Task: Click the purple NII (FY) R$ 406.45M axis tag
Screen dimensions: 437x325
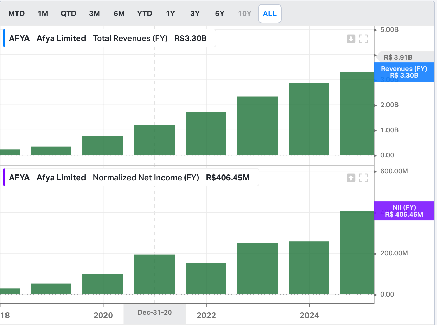Action: pos(404,211)
